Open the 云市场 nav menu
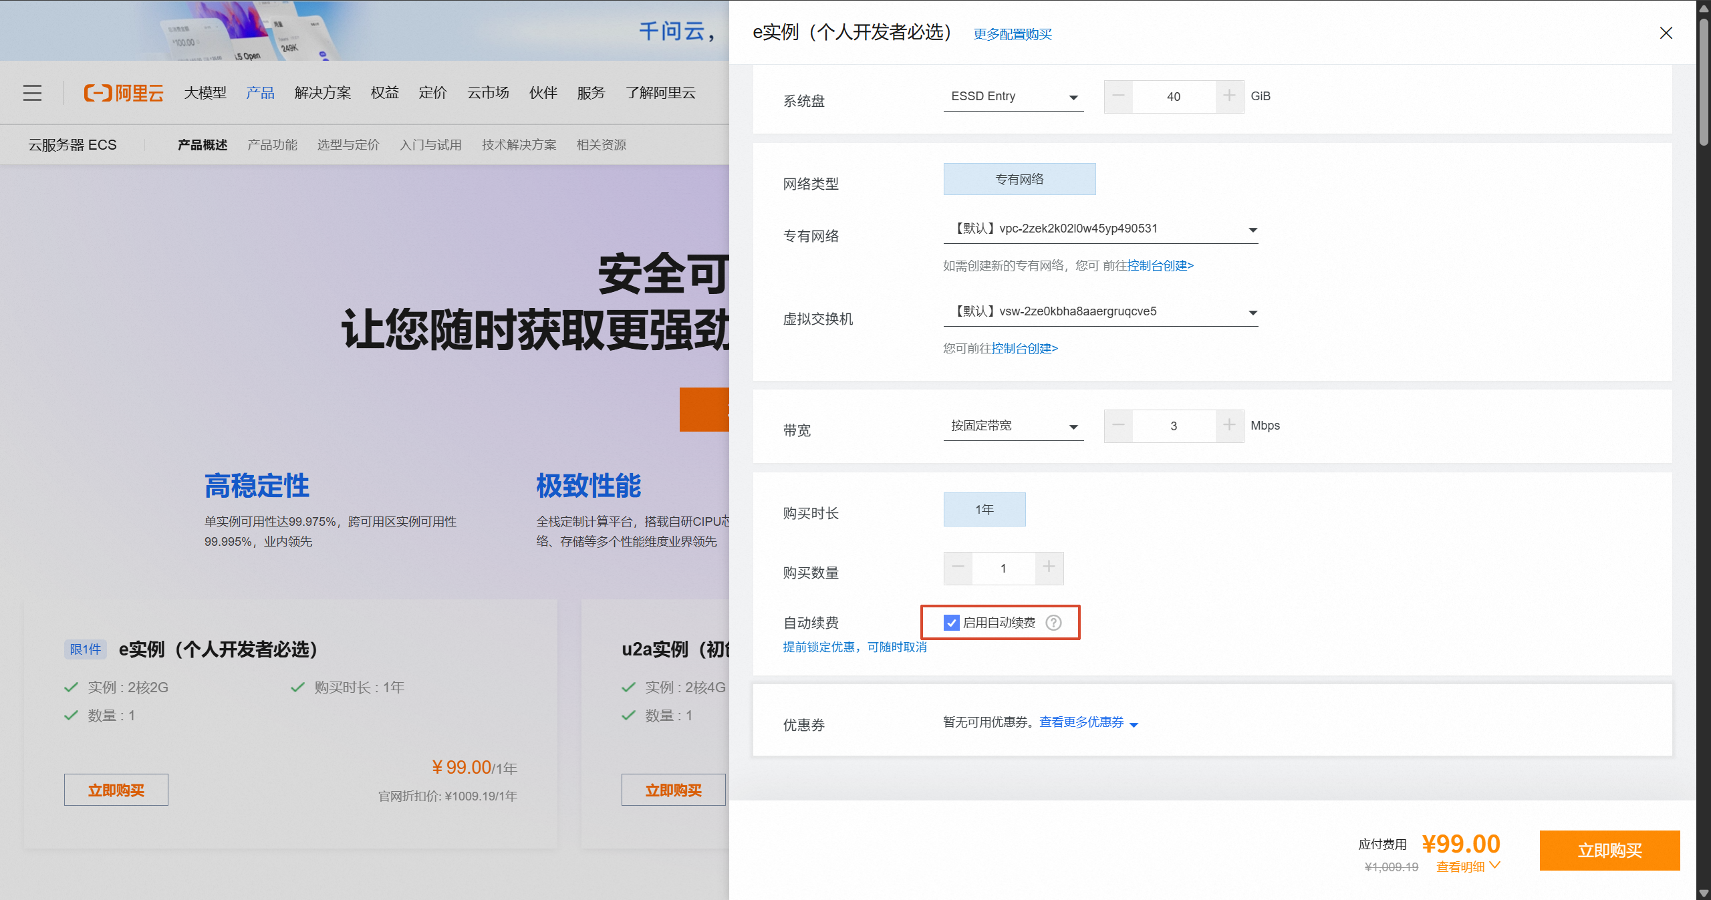This screenshot has height=900, width=1711. pos(488,93)
